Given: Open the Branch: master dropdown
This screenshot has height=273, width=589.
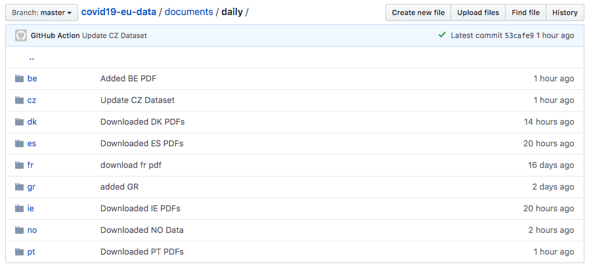Looking at the screenshot, I should pyautogui.click(x=41, y=12).
